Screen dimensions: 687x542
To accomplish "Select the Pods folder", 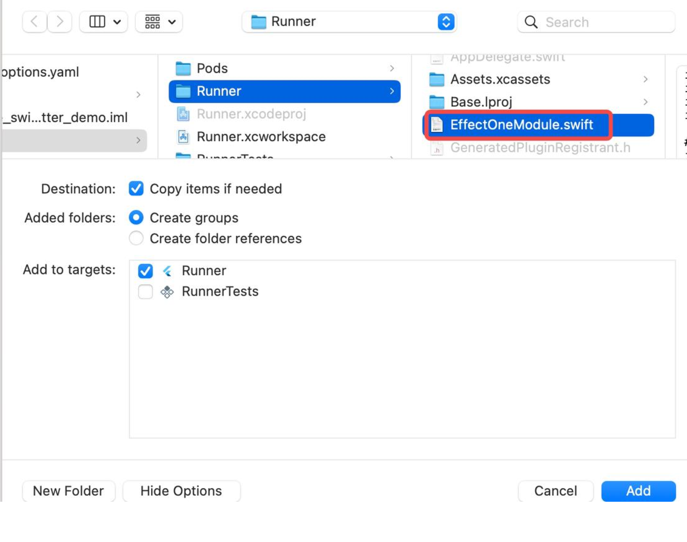I will pyautogui.click(x=285, y=68).
